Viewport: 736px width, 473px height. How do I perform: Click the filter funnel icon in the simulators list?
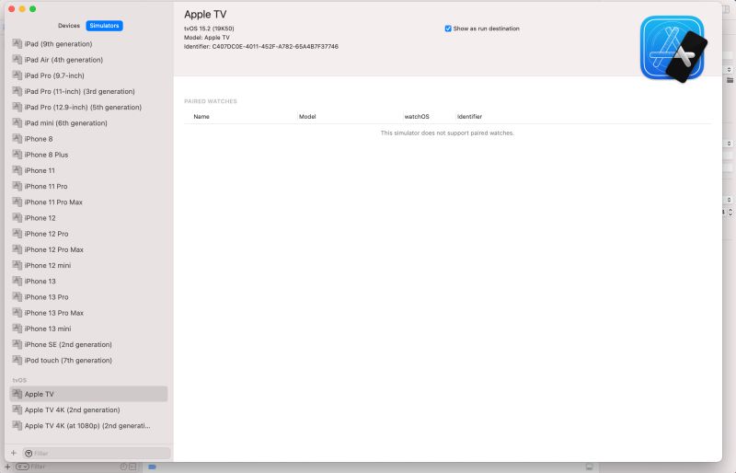coord(29,454)
